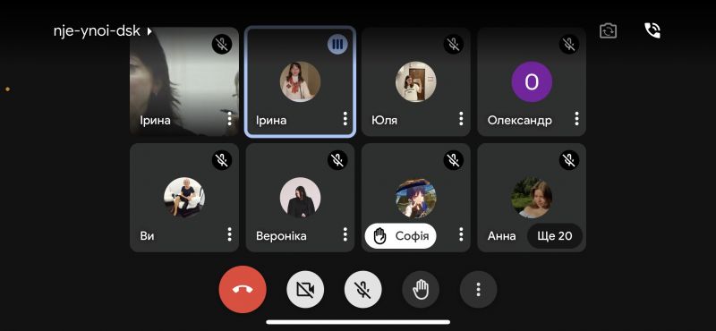716x331 pixels.
Task: Show the Ще 20 additional participants
Action: point(554,236)
